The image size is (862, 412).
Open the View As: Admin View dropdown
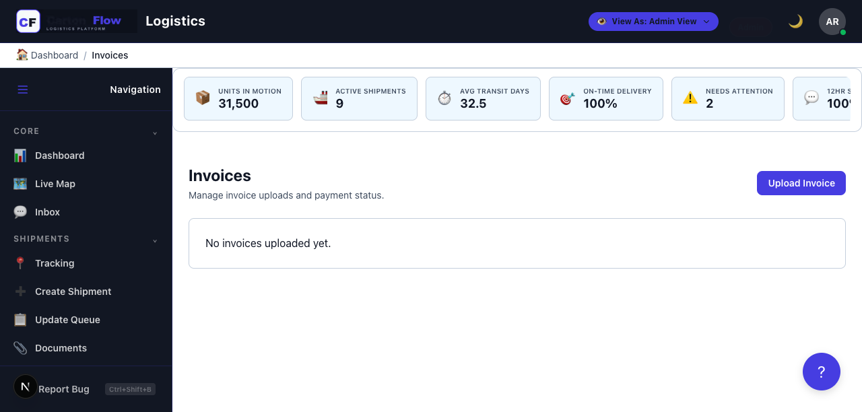tap(653, 21)
